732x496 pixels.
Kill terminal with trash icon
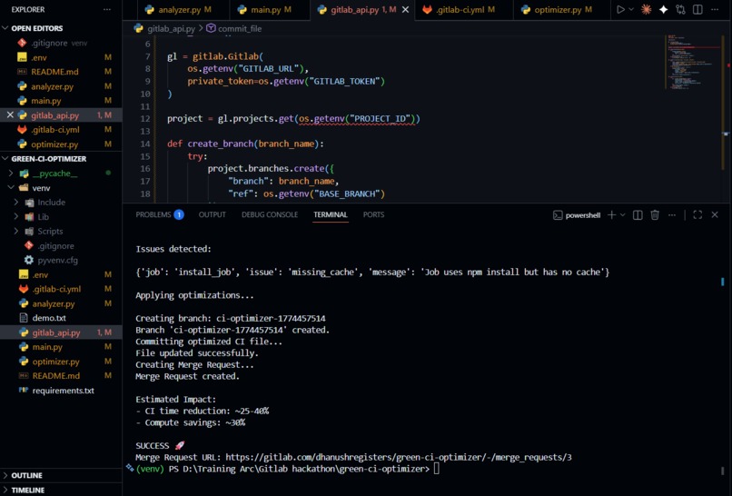pyautogui.click(x=655, y=214)
